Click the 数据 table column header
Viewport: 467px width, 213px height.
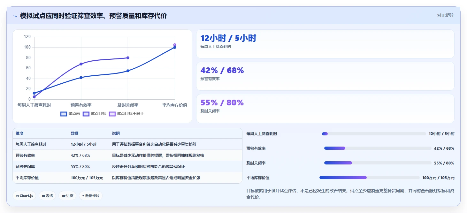(74, 133)
